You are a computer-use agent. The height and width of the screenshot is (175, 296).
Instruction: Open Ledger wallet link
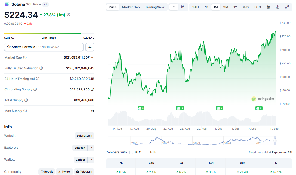[81, 160]
